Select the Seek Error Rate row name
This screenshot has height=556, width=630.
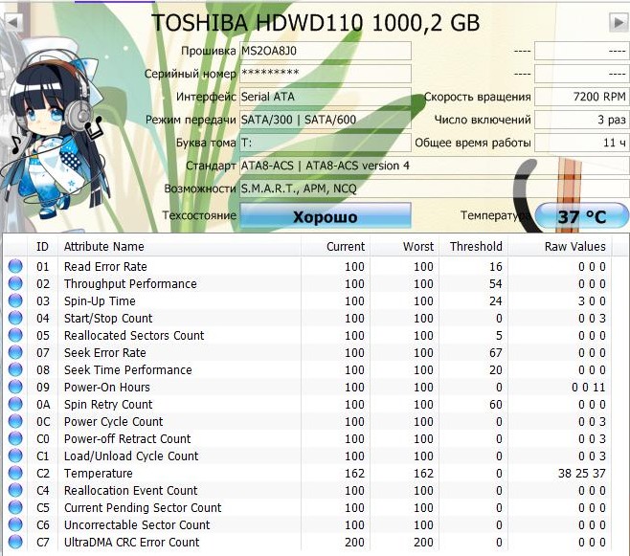click(x=105, y=353)
